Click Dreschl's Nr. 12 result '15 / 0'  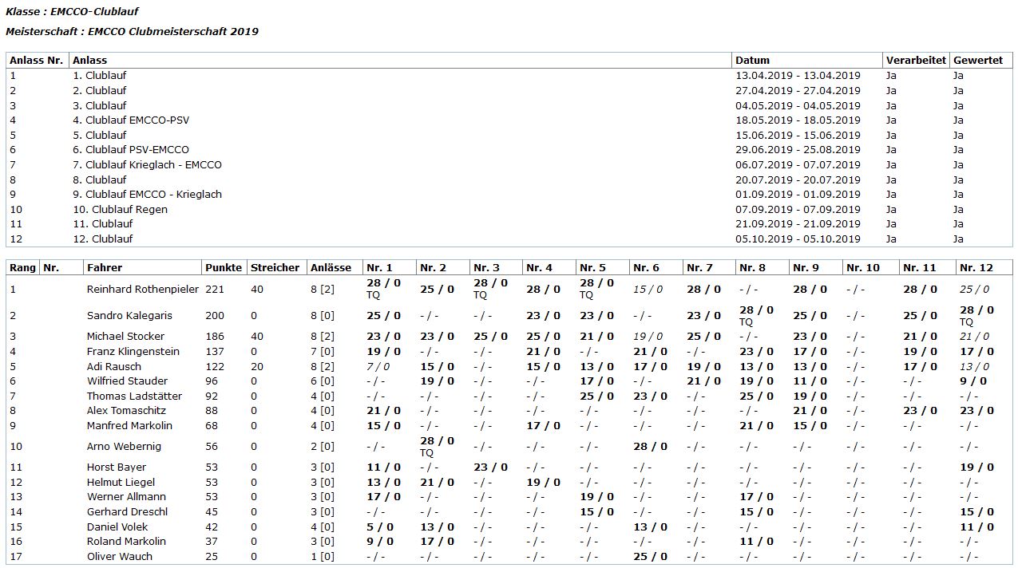pos(976,512)
